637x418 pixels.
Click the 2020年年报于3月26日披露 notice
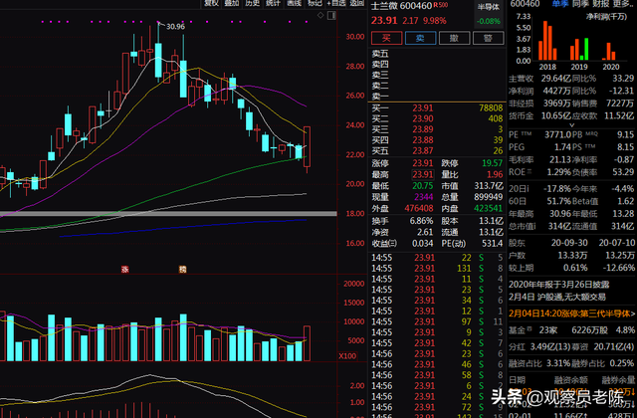[x=559, y=285]
